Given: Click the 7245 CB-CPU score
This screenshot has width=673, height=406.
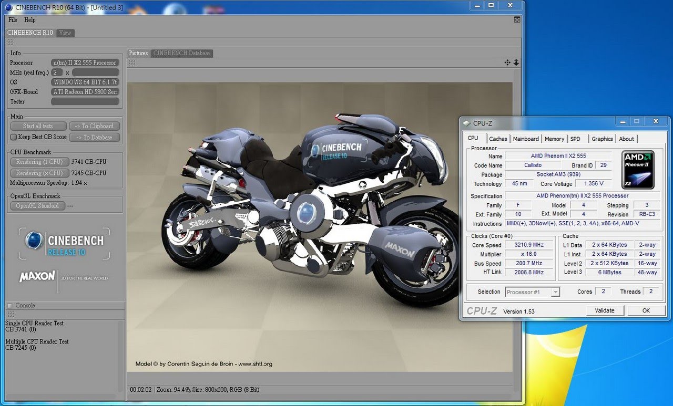Looking at the screenshot, I should point(89,173).
